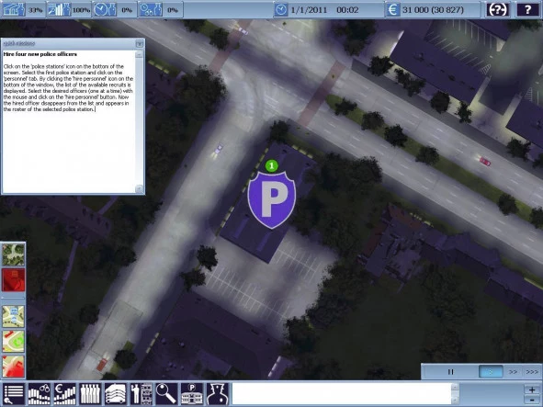The width and height of the screenshot is (543, 407).
Task: Open the officer duty roster icon
Action: pos(141,393)
